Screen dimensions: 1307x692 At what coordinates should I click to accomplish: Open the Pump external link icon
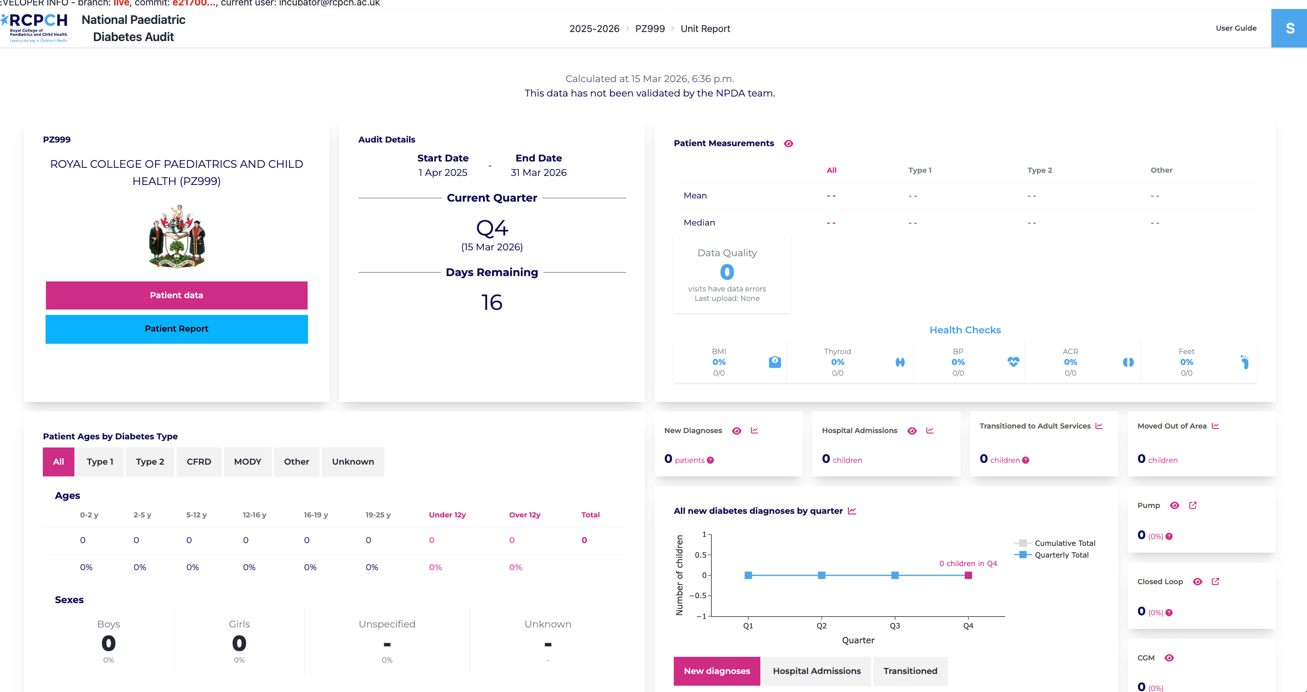(1193, 505)
